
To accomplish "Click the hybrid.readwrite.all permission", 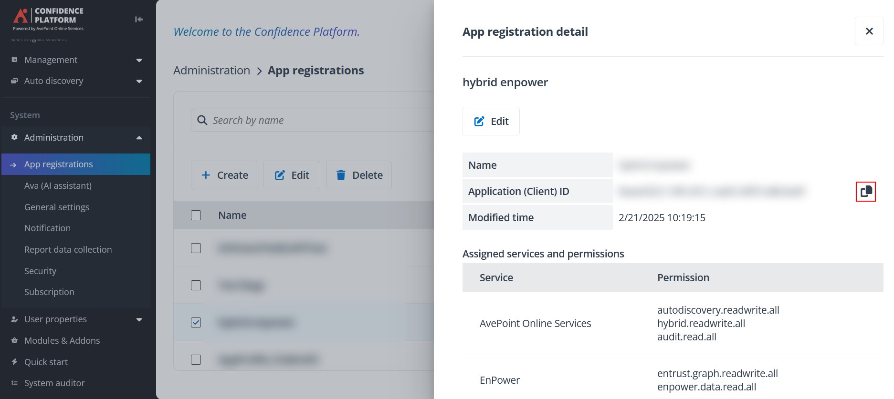I will [x=701, y=323].
